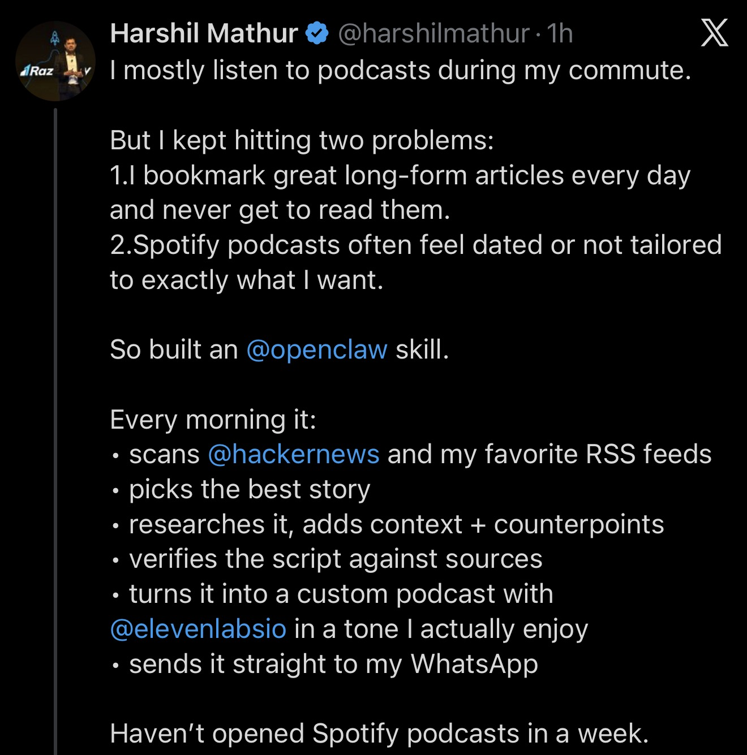Select the "But I kept hitting two problems" line
747x755 pixels.
(302, 140)
